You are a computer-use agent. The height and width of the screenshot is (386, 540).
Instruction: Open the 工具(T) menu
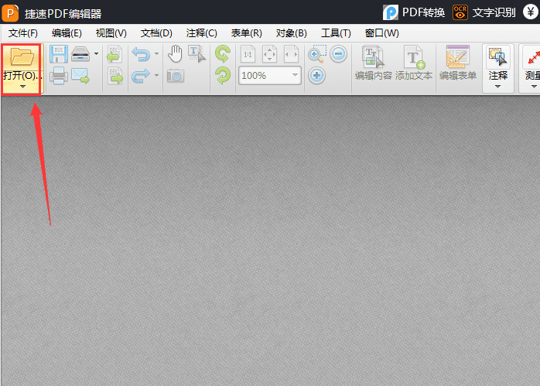pyautogui.click(x=336, y=33)
